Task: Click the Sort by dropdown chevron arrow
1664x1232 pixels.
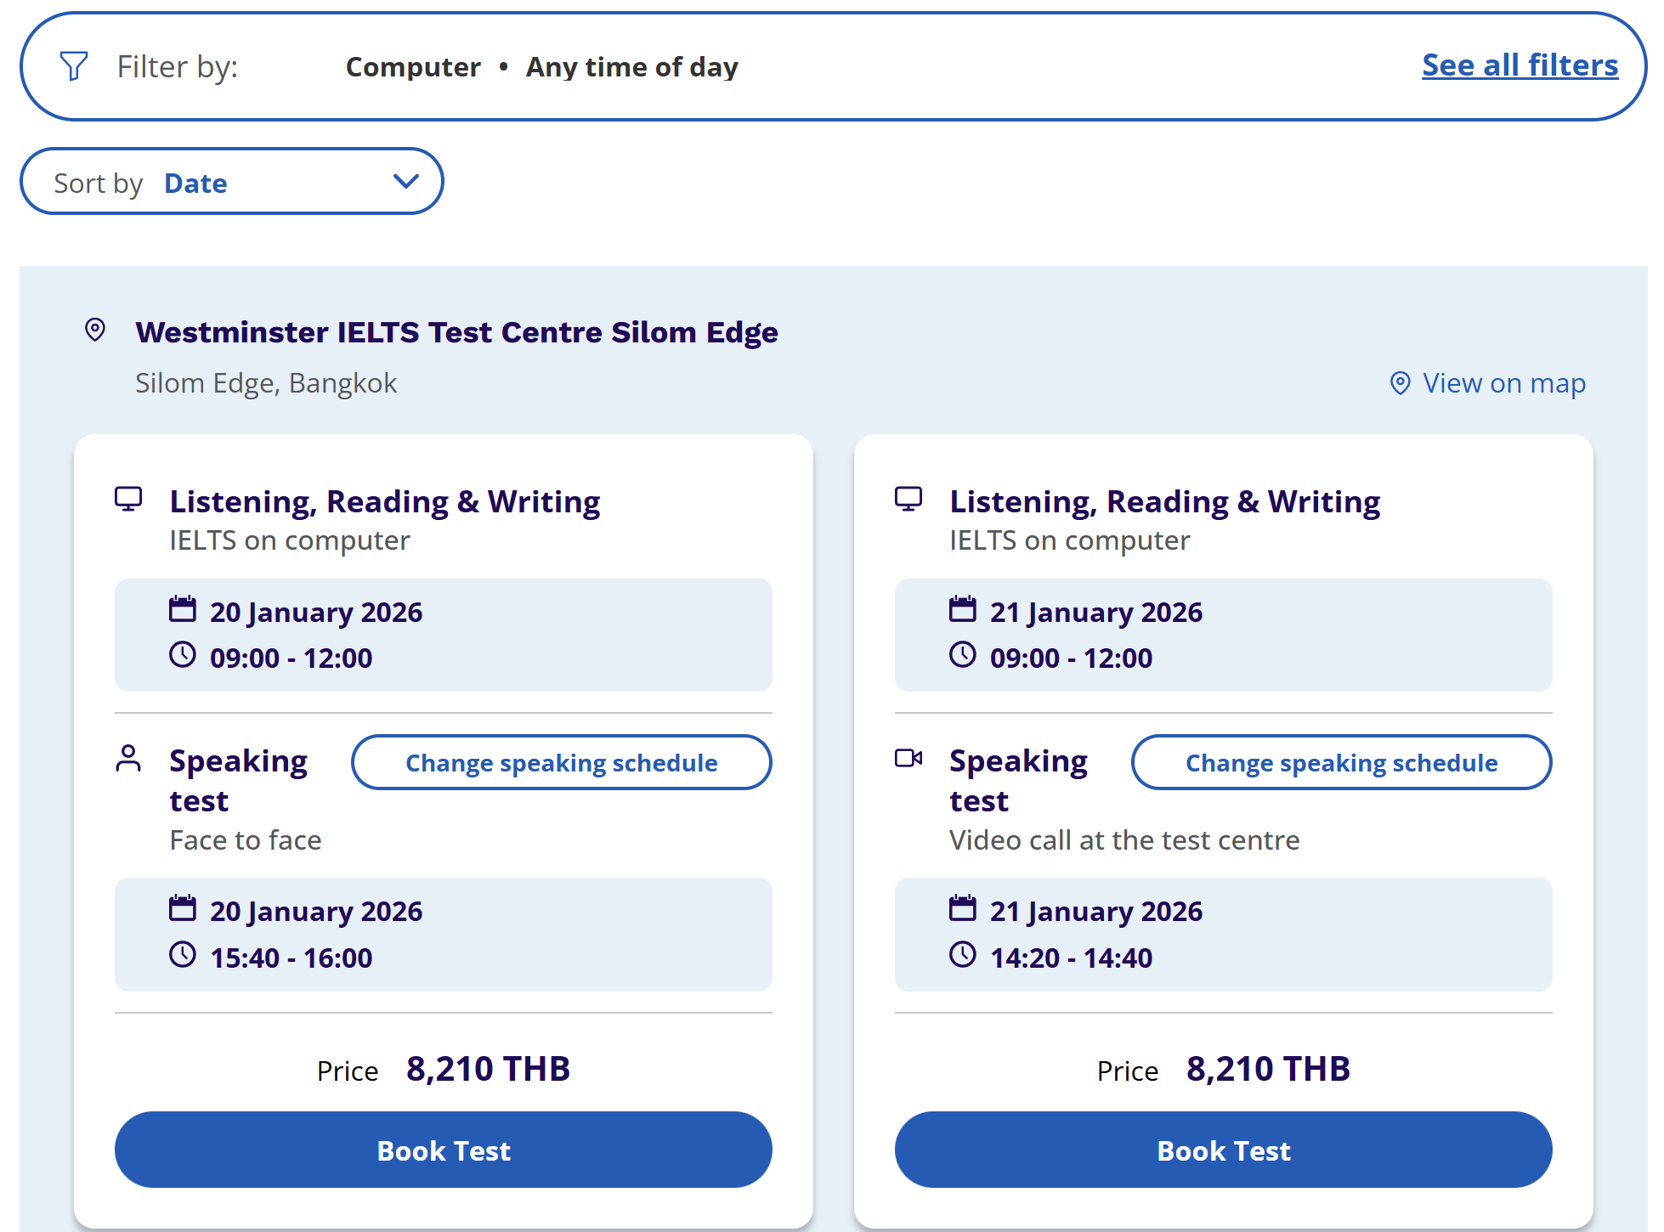Action: point(406,181)
